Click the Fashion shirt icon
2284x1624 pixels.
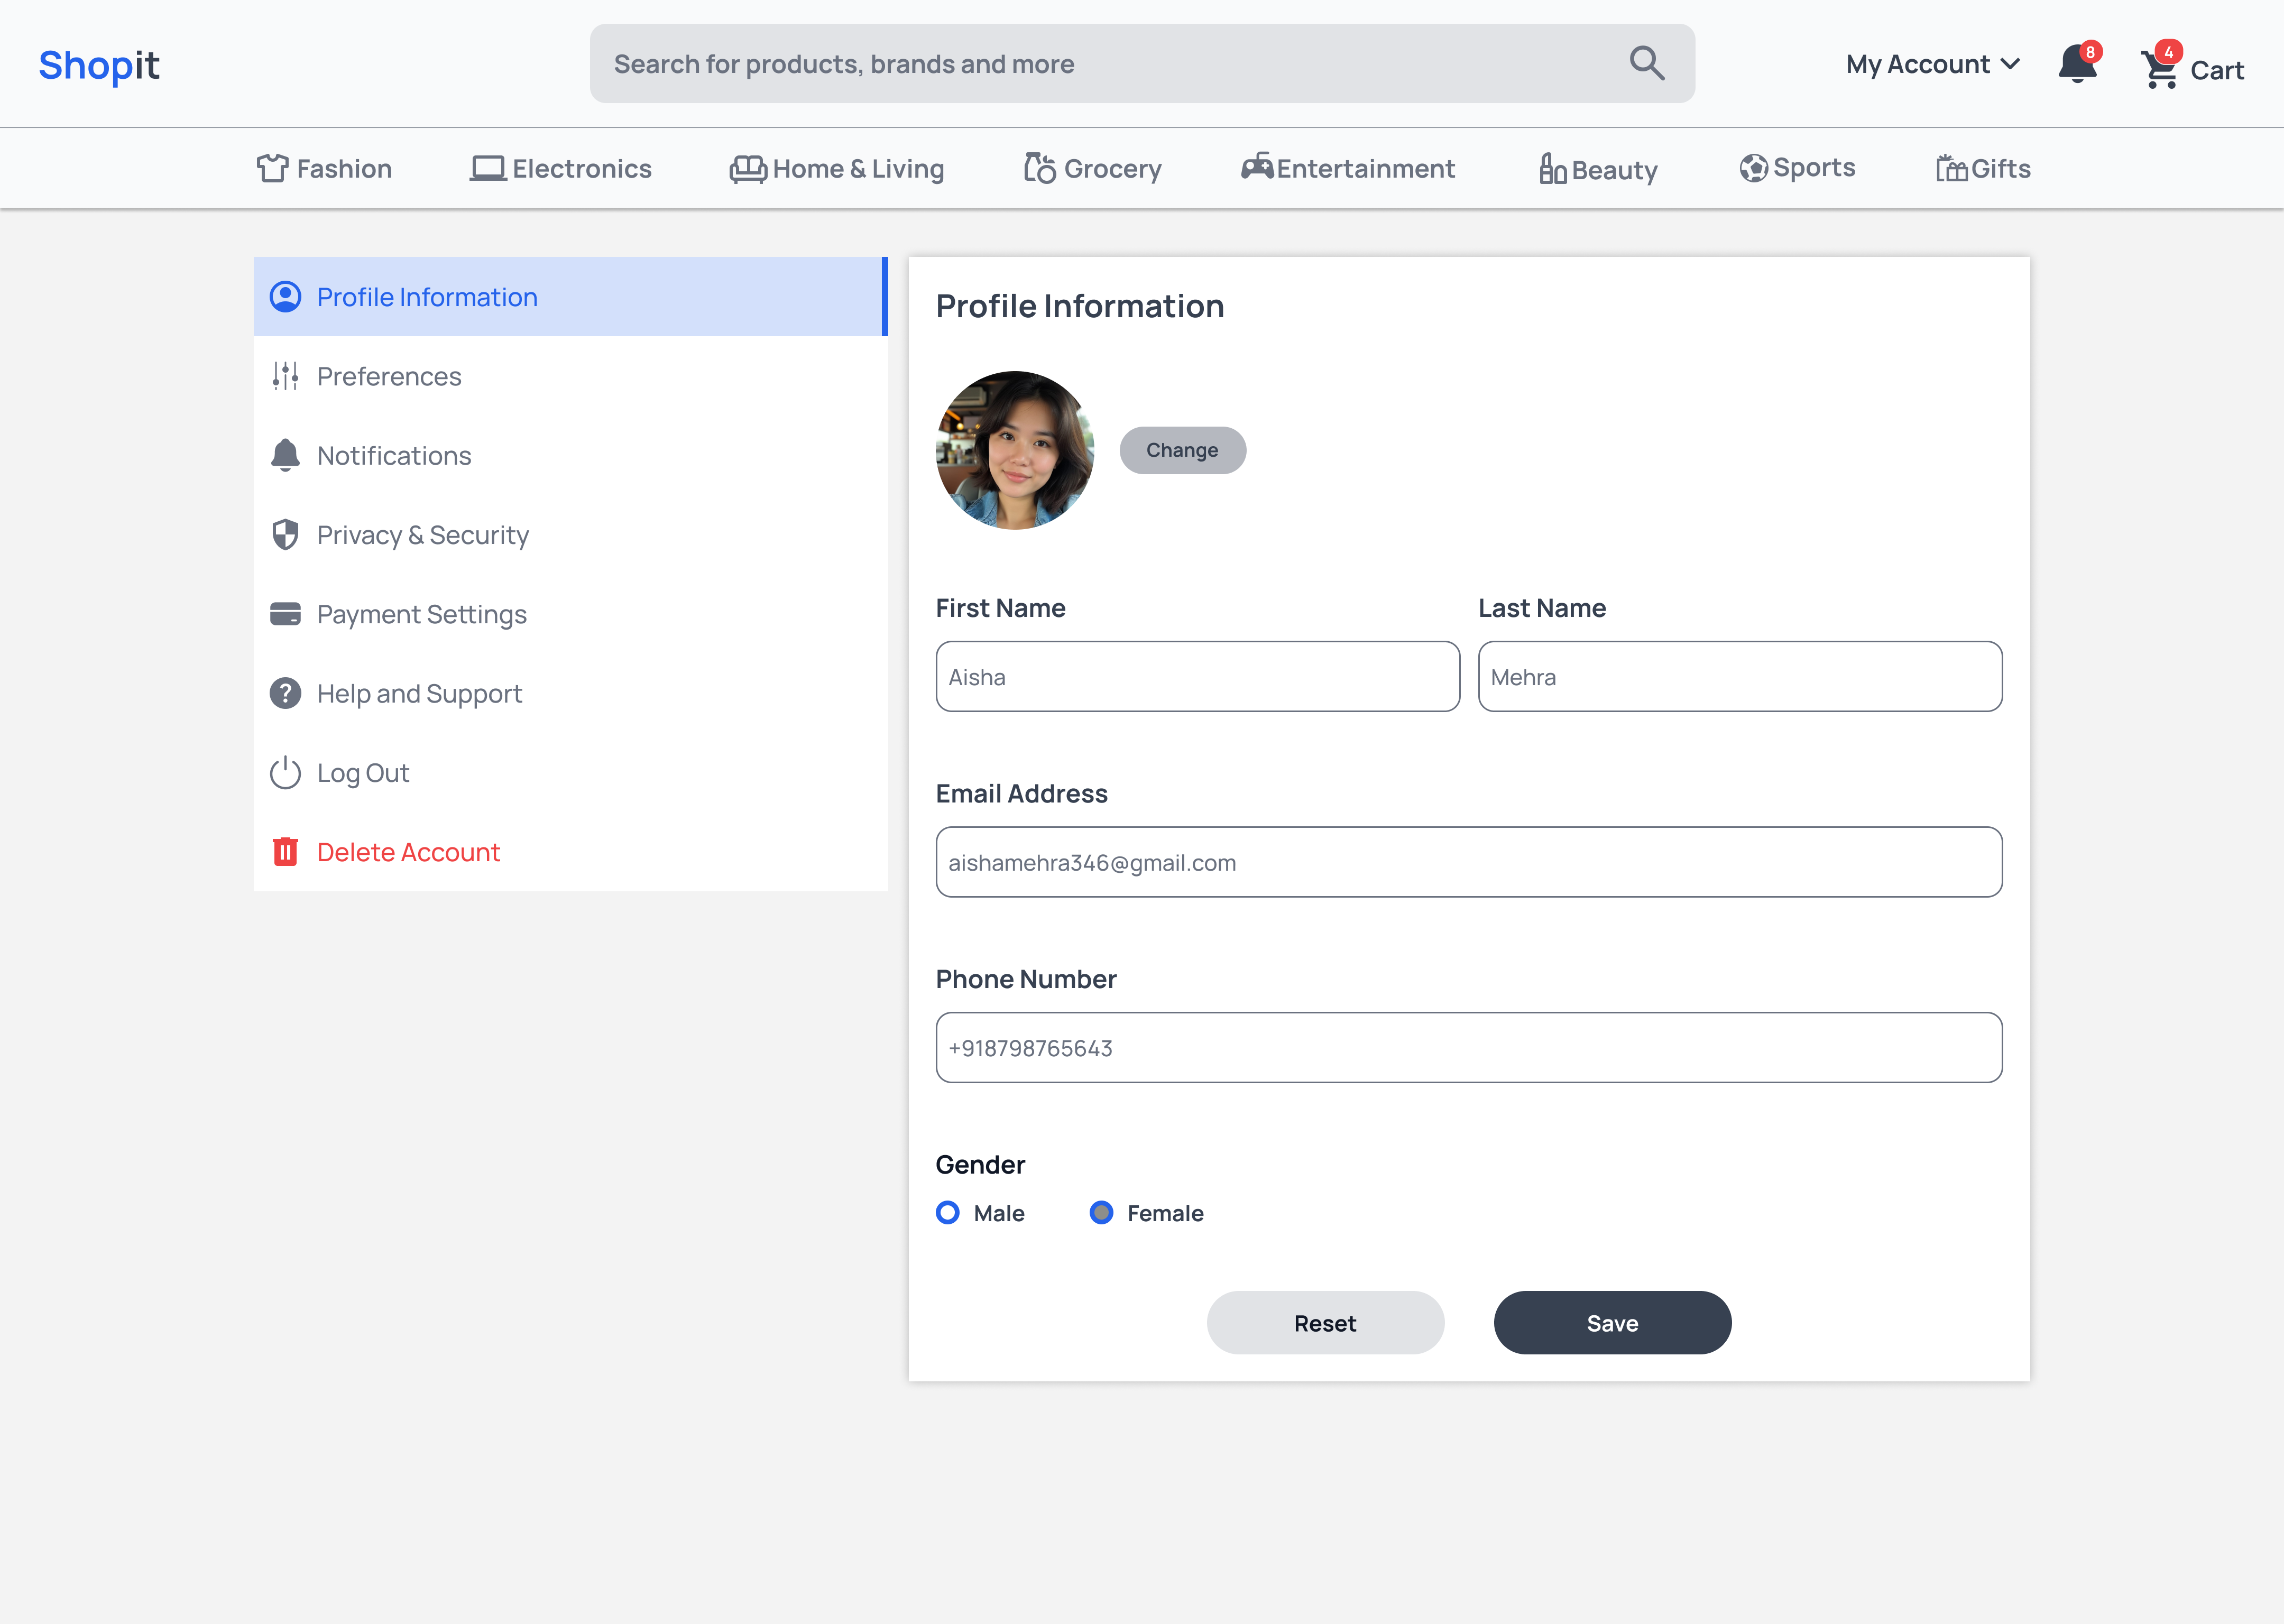(x=272, y=168)
